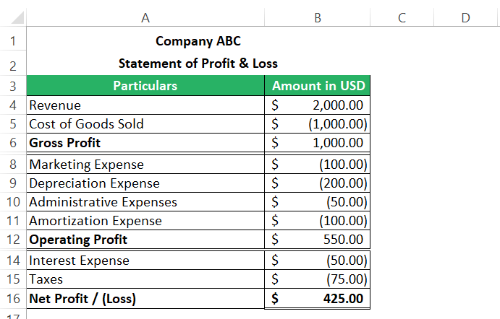Click the Gross Profit label cell
Screen dimensions: 500x319
[145, 143]
